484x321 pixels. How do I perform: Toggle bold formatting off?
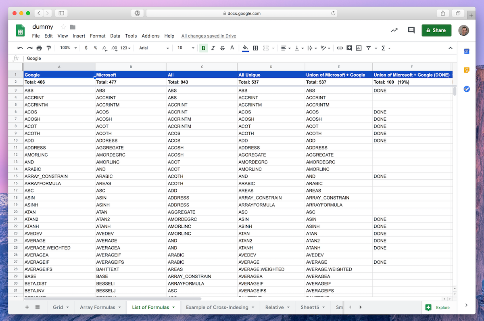point(203,48)
